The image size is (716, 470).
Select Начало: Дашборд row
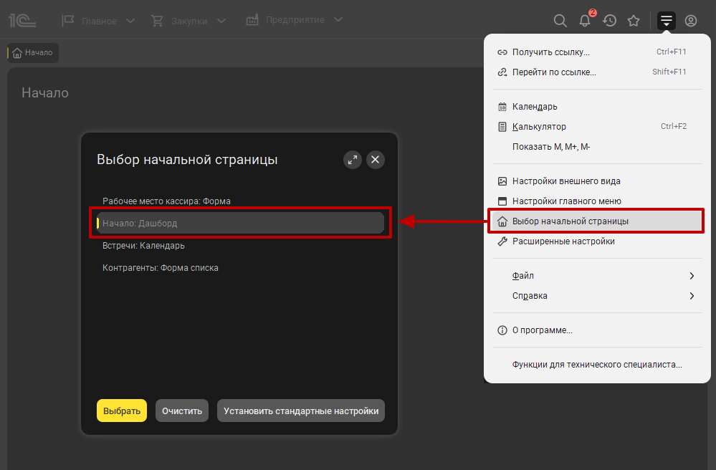tap(240, 223)
